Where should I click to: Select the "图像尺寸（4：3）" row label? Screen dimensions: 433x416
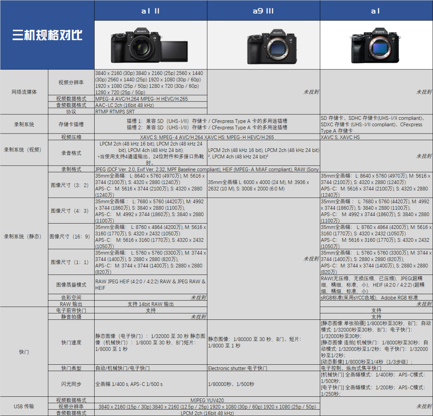click(71, 211)
